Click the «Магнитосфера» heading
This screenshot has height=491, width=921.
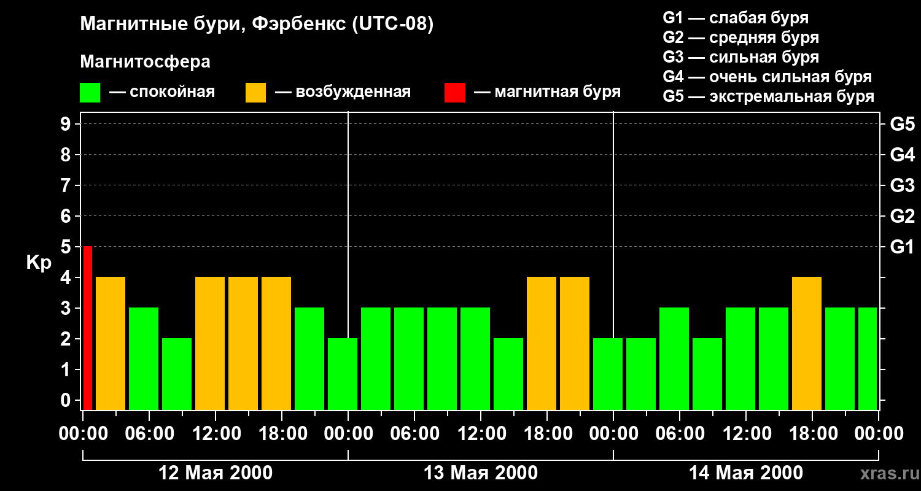pyautogui.click(x=145, y=63)
